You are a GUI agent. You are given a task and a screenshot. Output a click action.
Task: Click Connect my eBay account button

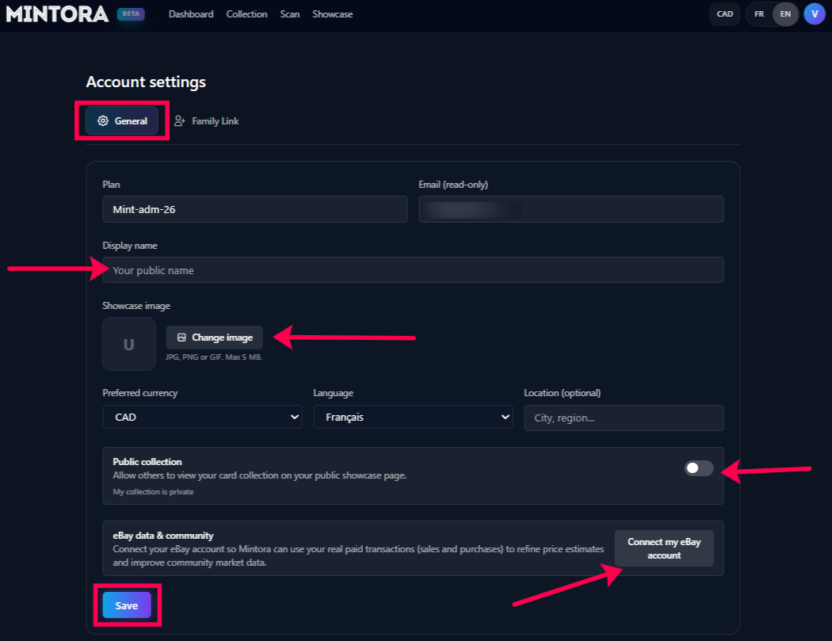[x=664, y=549]
